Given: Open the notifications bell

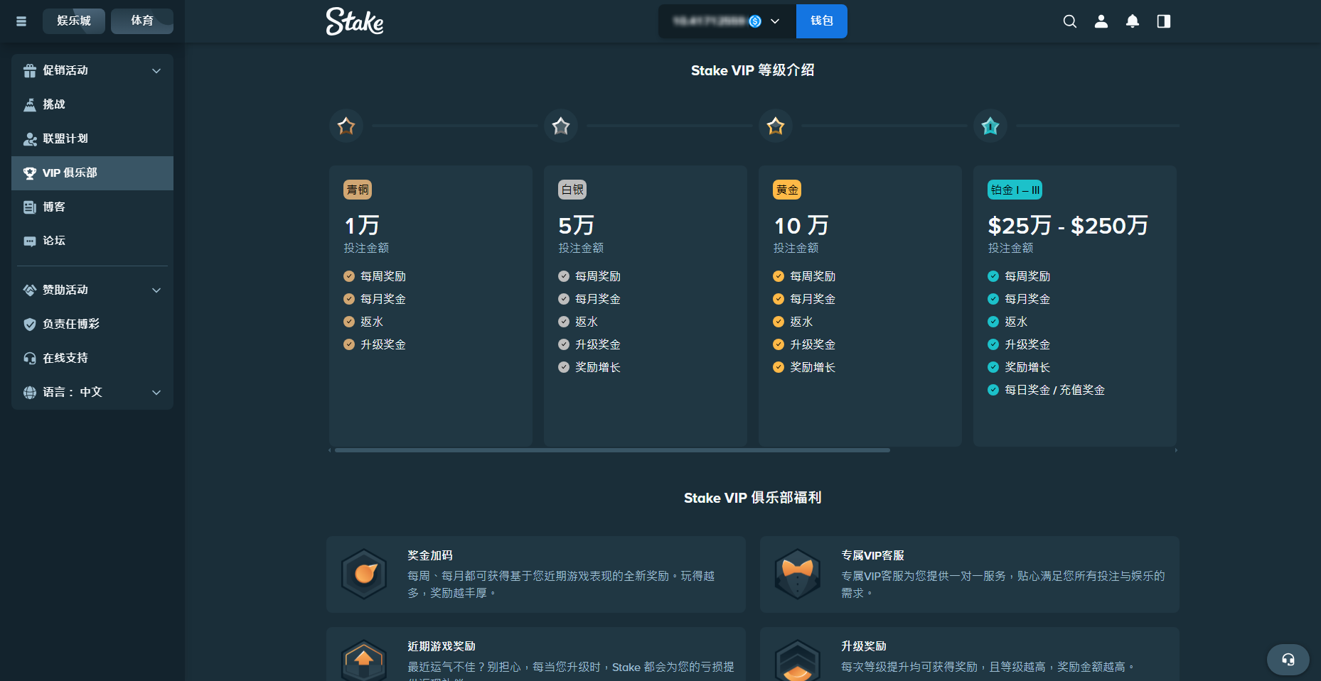Looking at the screenshot, I should 1133,21.
